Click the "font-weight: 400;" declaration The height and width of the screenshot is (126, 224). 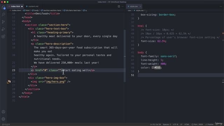coord(154,64)
